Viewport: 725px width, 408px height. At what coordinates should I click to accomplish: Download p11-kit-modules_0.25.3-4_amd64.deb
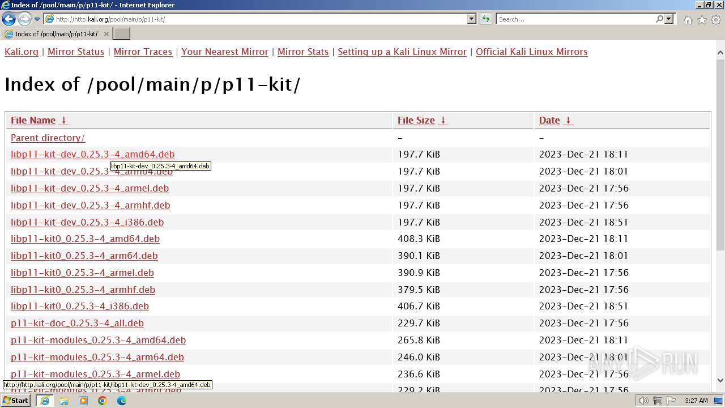coord(98,340)
